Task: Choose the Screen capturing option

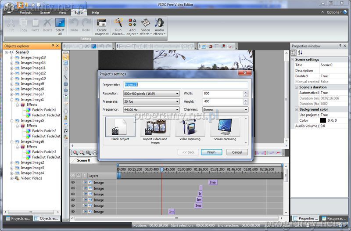Action: (225, 129)
